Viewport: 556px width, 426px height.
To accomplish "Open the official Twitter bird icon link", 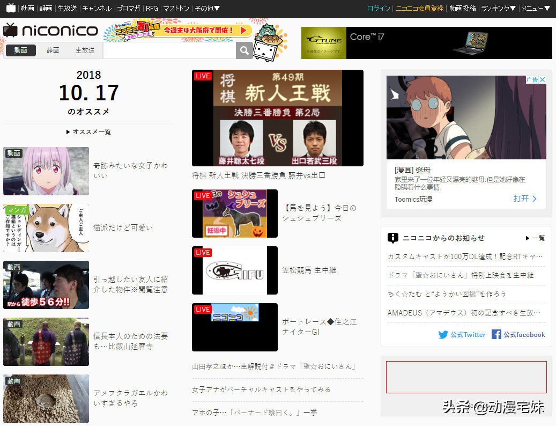I will pyautogui.click(x=443, y=334).
